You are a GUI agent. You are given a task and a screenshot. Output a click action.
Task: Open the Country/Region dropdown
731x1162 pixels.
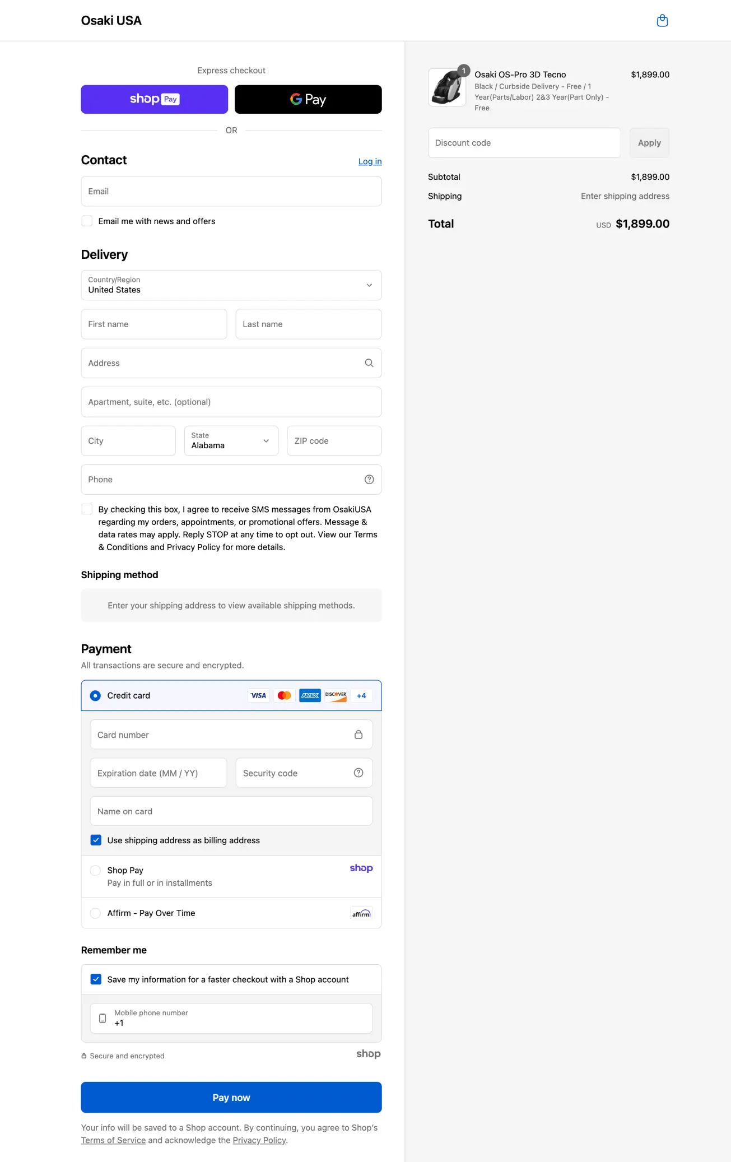pyautogui.click(x=231, y=285)
